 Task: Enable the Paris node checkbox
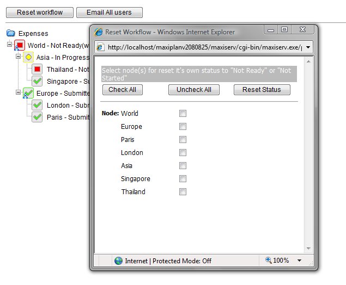point(183,140)
